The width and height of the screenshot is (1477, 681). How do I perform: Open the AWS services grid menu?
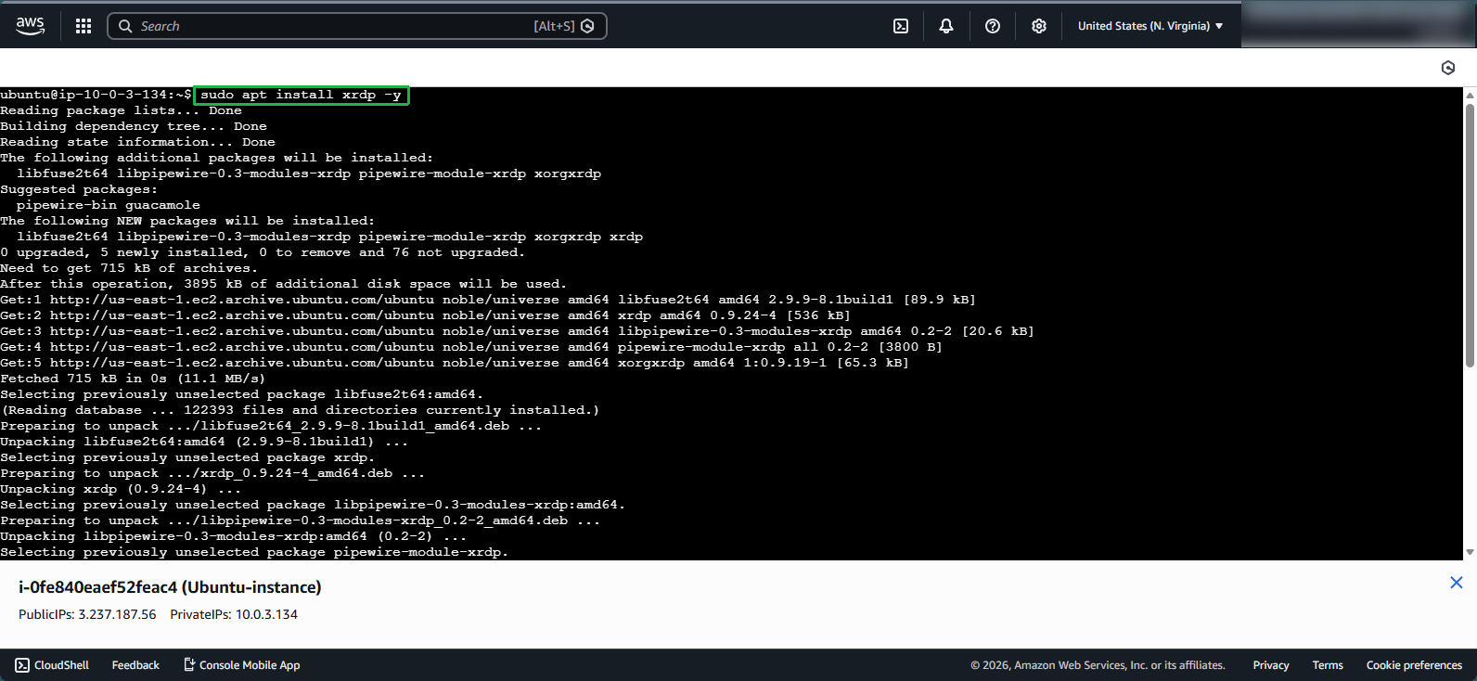point(83,26)
